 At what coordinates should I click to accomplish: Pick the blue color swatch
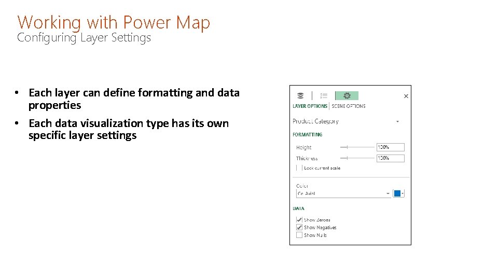pyautogui.click(x=398, y=193)
